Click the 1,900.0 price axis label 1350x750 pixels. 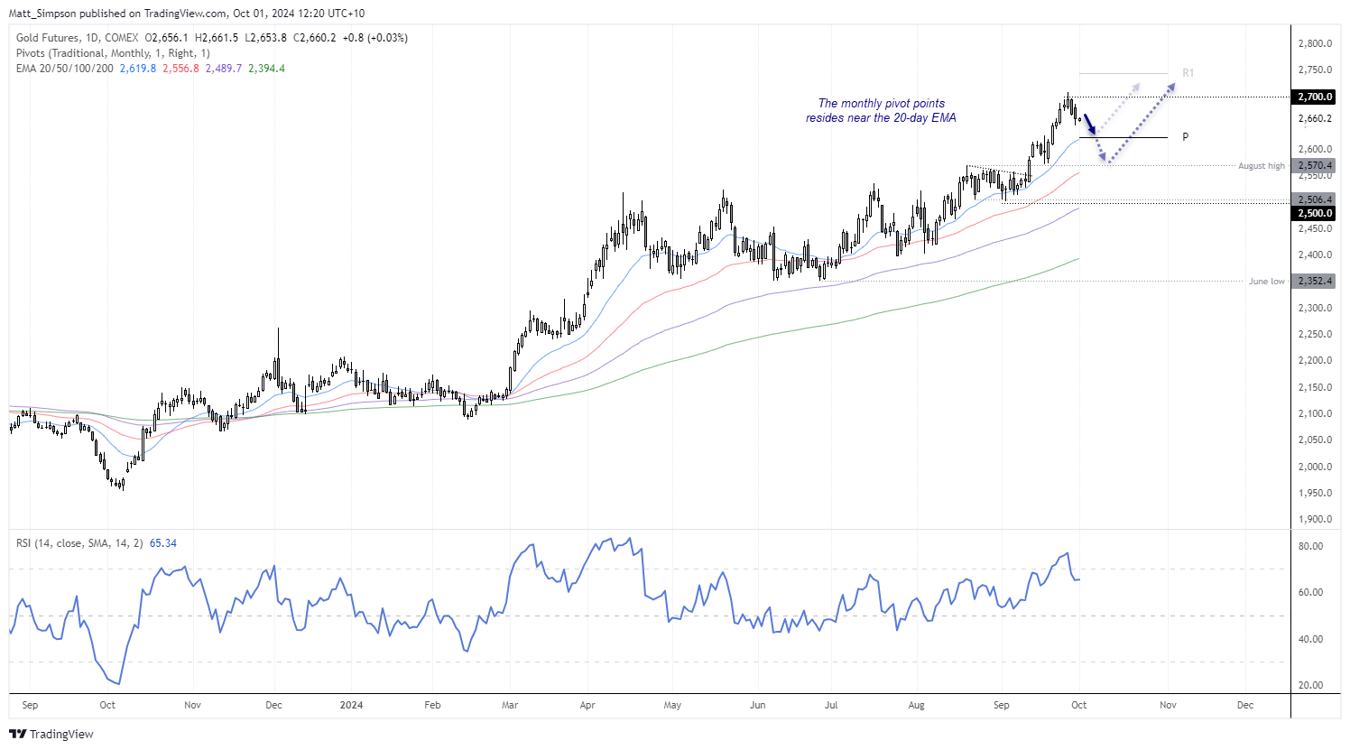1315,520
